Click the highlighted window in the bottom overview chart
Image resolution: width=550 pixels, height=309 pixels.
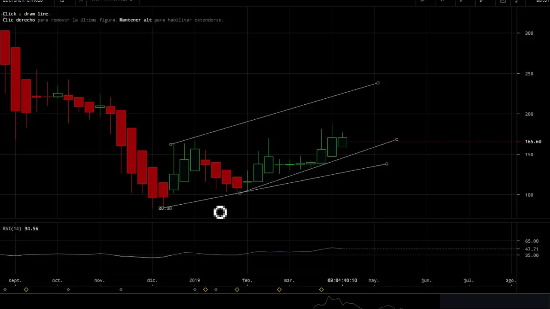[x=495, y=301]
